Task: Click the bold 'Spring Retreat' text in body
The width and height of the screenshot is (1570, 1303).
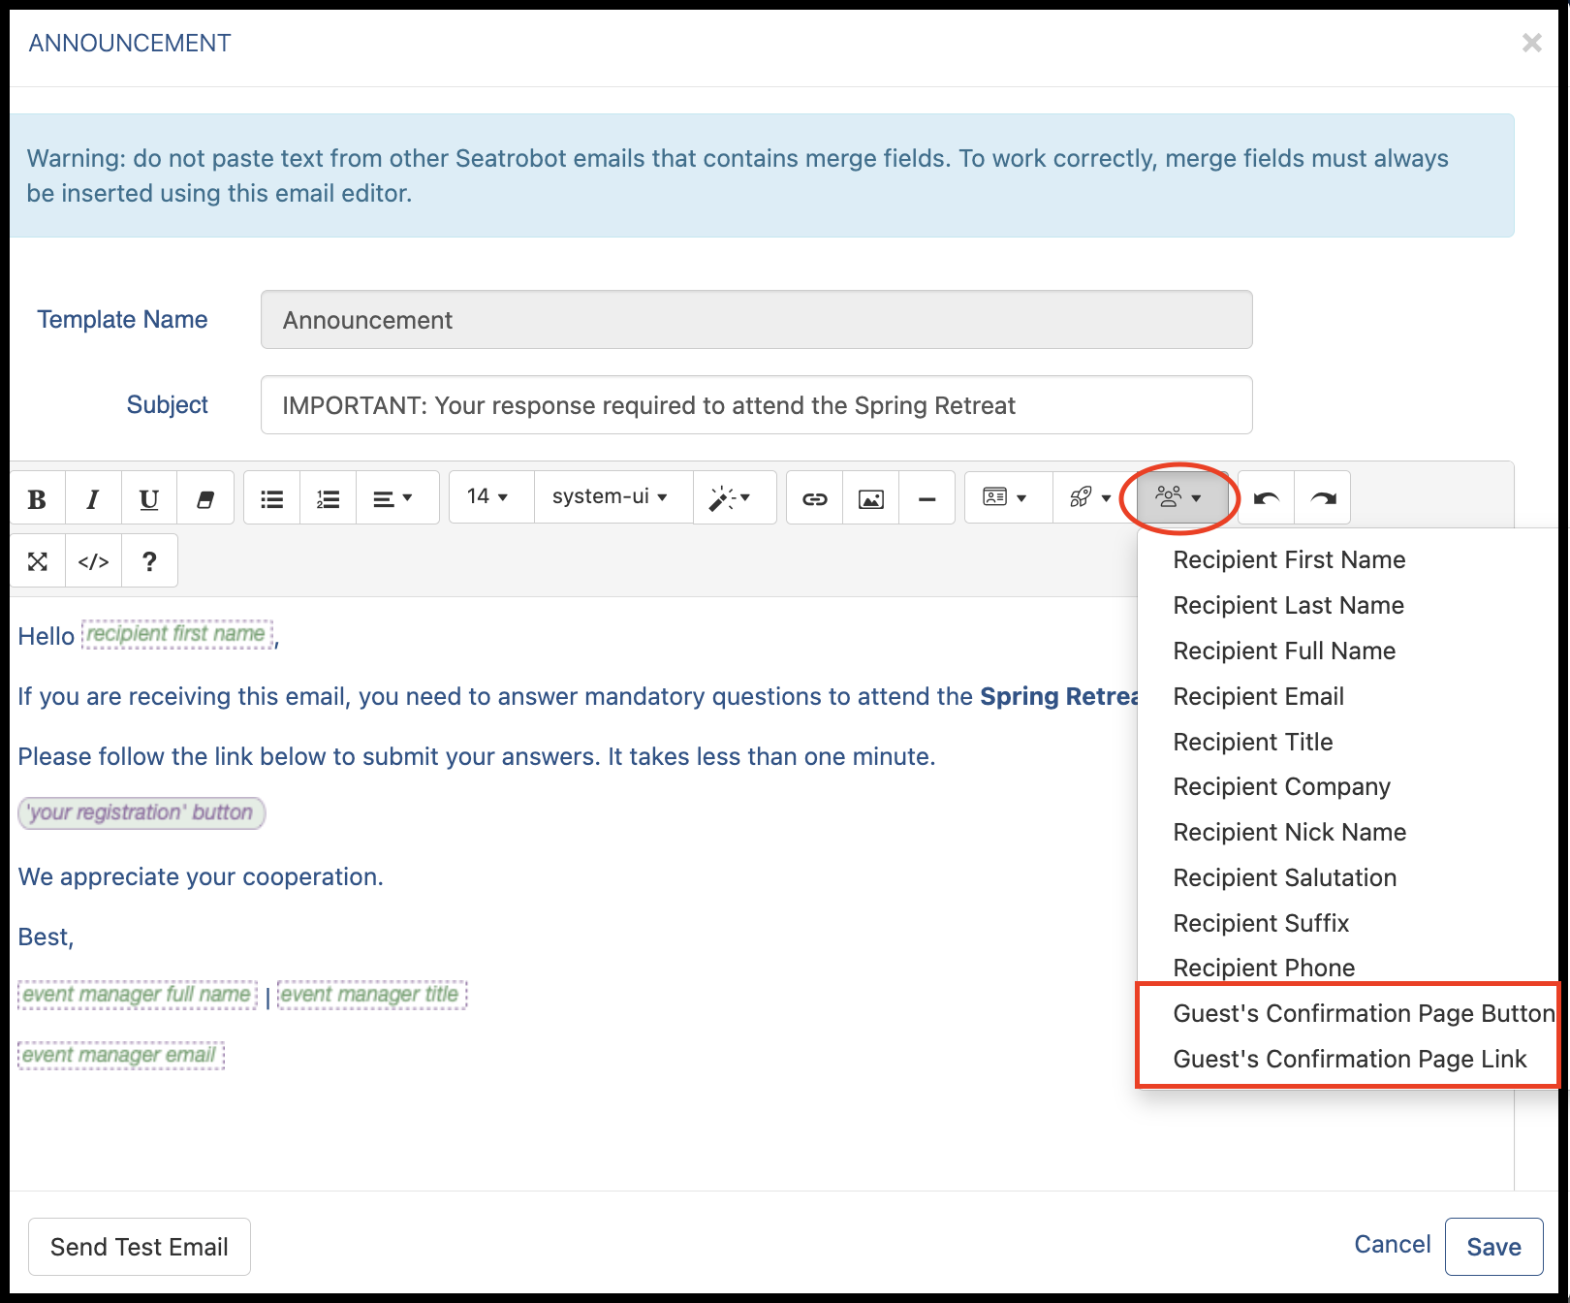Action: pos(1059,696)
